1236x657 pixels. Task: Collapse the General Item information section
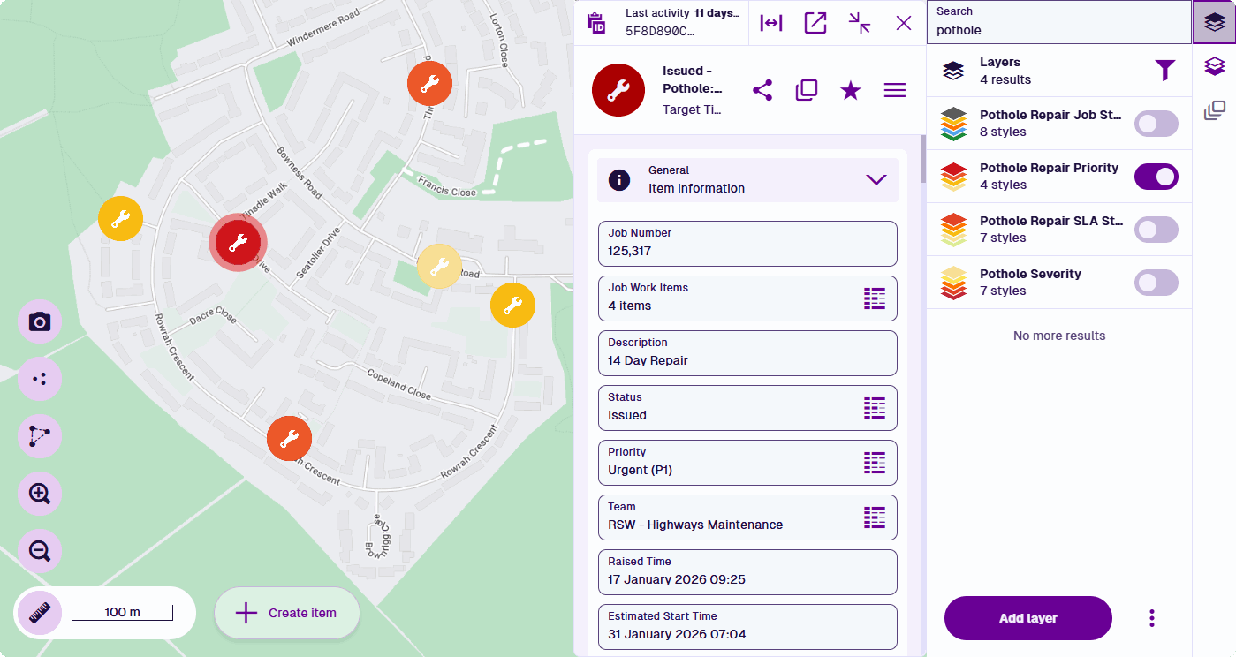tap(876, 179)
